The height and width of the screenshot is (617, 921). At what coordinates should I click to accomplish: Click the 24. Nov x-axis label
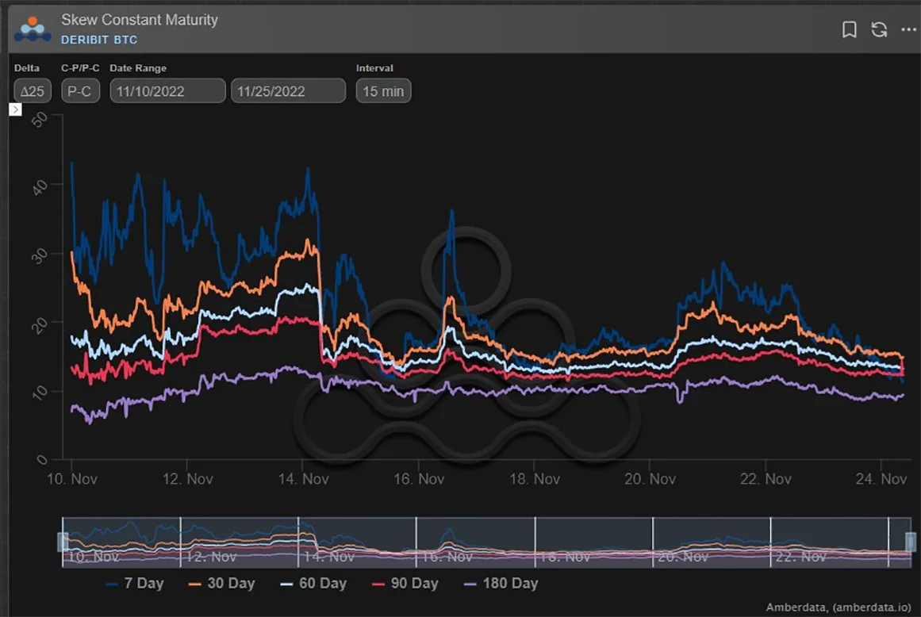click(x=881, y=479)
